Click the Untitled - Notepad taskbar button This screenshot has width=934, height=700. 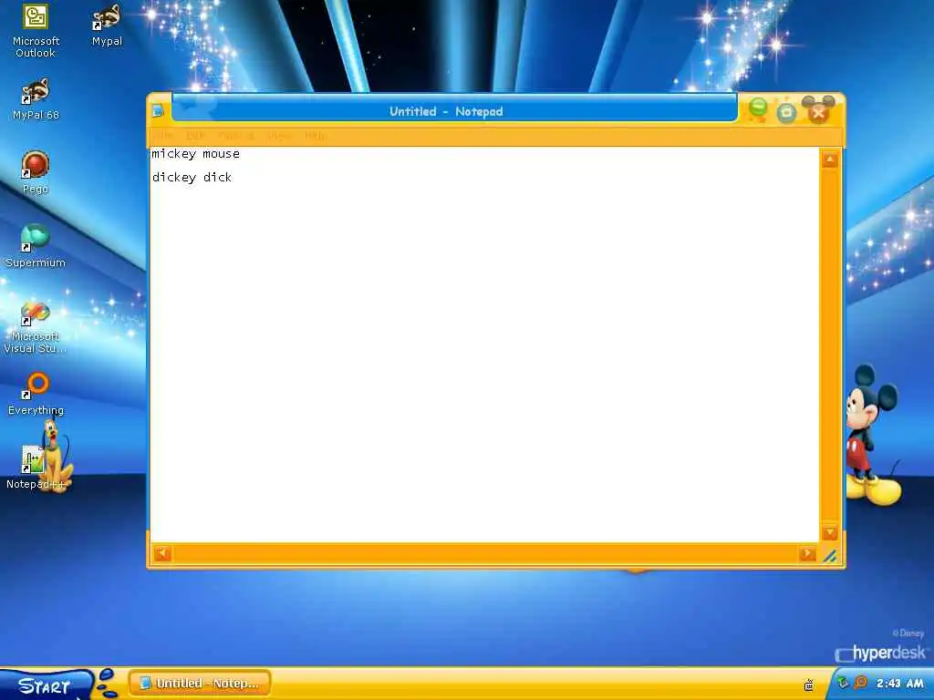coord(200,684)
